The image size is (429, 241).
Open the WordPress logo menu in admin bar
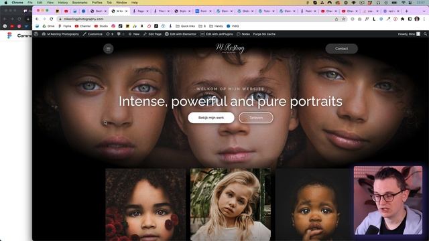(36, 34)
